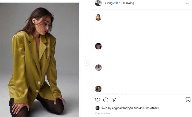Open fourth commenter's avatar
192x117 pixels.
coord(98,89)
